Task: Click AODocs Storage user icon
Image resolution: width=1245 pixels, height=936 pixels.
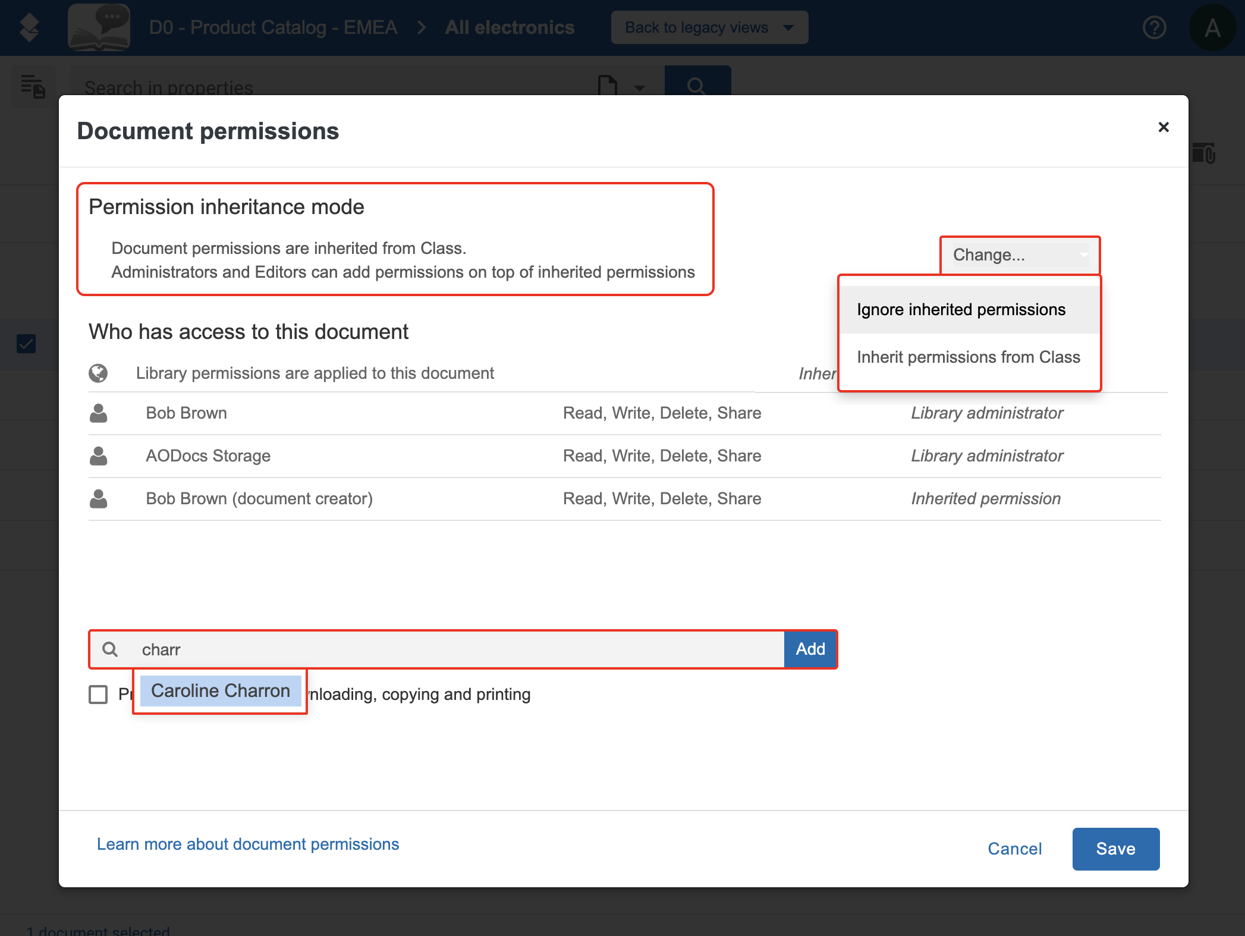Action: pyautogui.click(x=99, y=456)
